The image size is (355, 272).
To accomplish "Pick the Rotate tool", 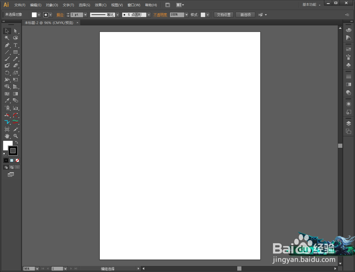I will tap(7, 73).
